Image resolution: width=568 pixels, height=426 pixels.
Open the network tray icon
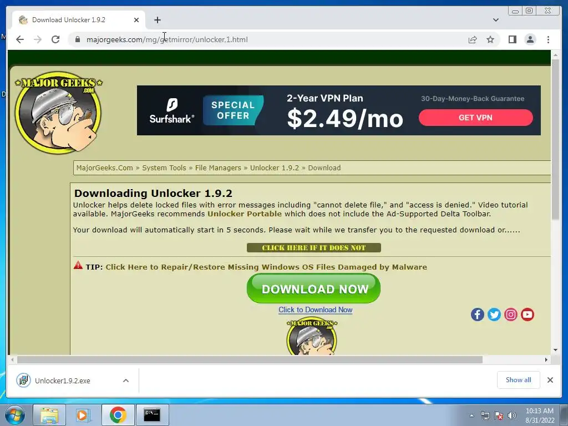point(485,415)
